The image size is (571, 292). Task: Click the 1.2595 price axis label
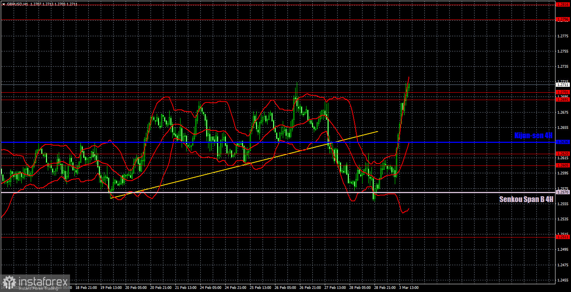point(563,173)
